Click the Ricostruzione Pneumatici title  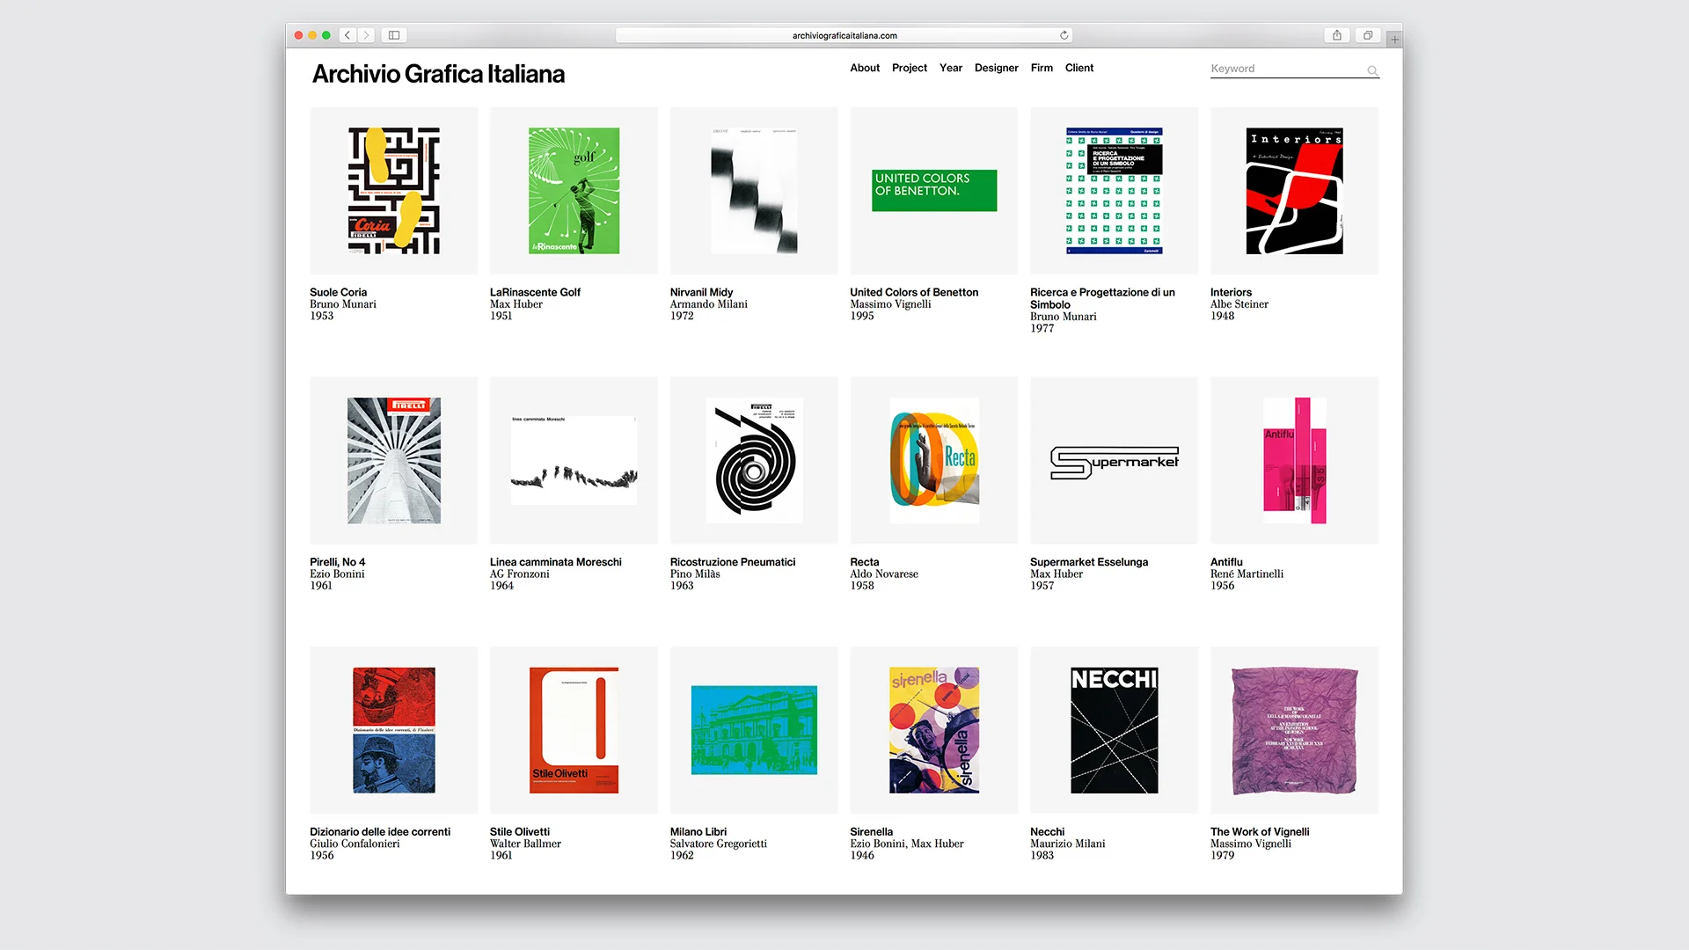[x=732, y=562]
